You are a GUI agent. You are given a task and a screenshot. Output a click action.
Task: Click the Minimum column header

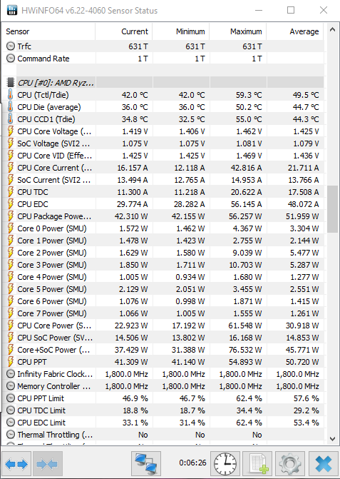[181, 31]
